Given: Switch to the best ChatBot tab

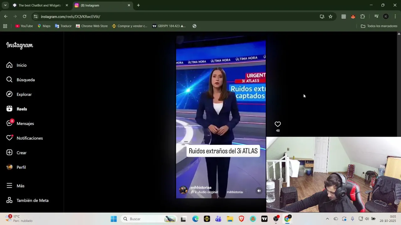Looking at the screenshot, I should pyautogui.click(x=40, y=5).
